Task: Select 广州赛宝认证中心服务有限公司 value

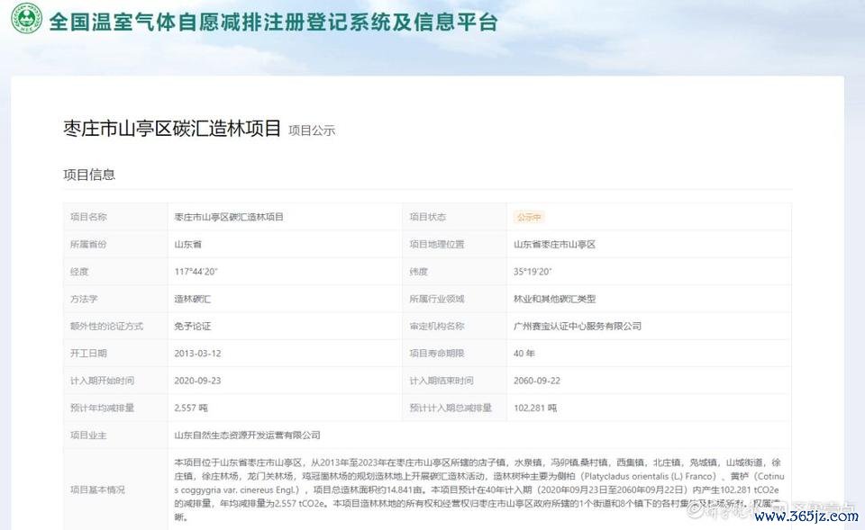Action: [577, 326]
